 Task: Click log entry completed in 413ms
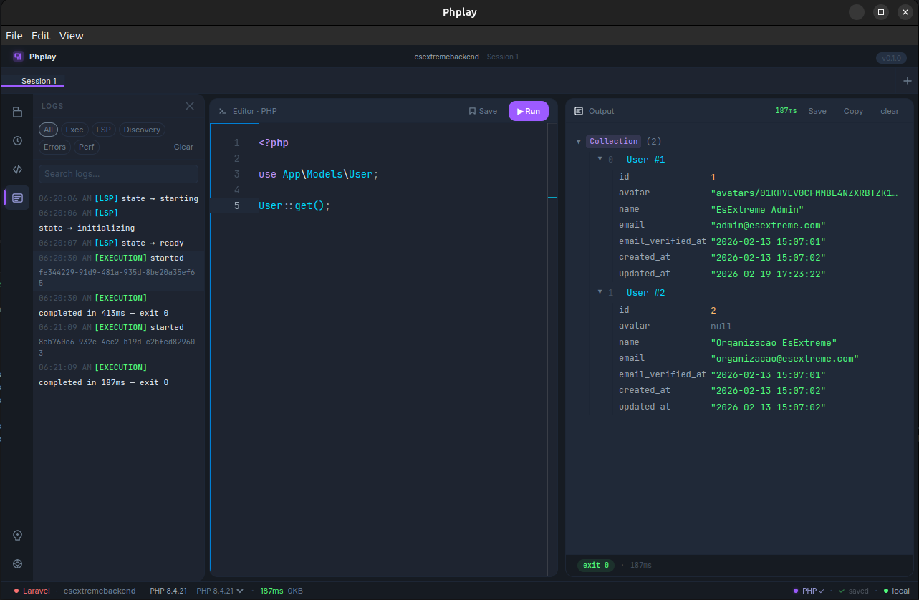(103, 313)
